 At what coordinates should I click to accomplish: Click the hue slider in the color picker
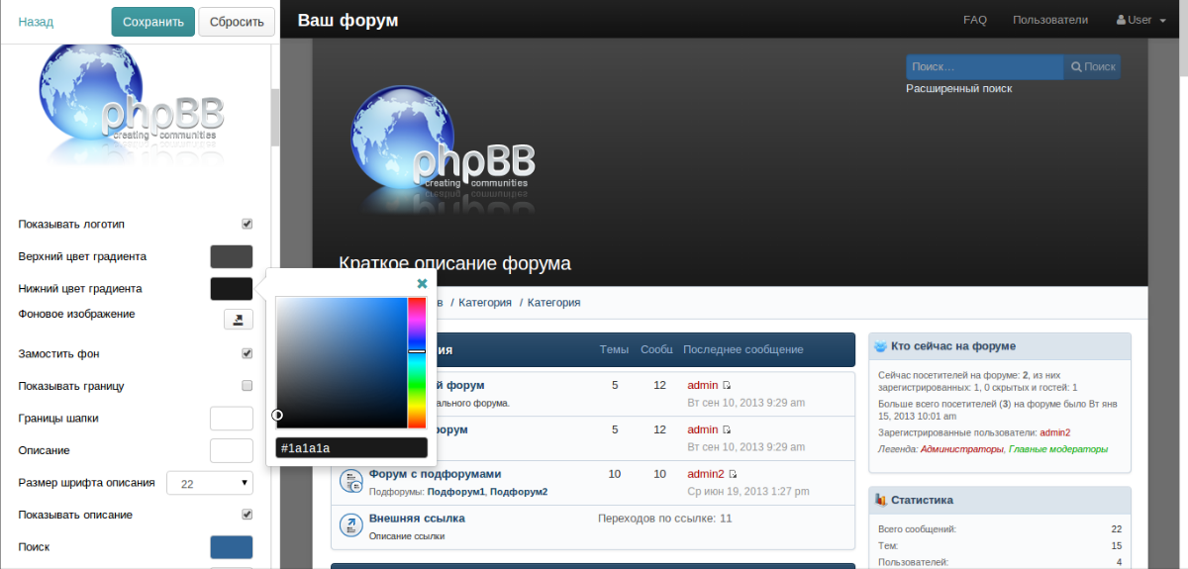point(417,363)
